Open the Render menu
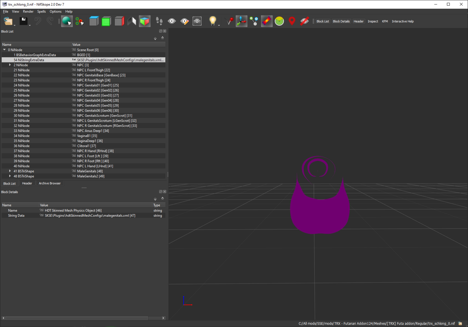The width and height of the screenshot is (468, 327). [x=28, y=12]
